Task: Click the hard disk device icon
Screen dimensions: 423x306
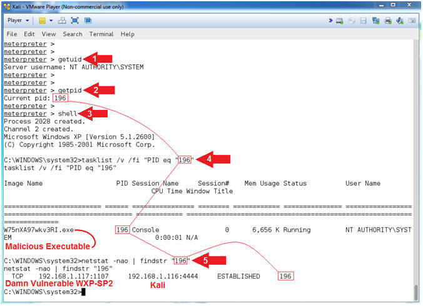Action: tap(340, 21)
